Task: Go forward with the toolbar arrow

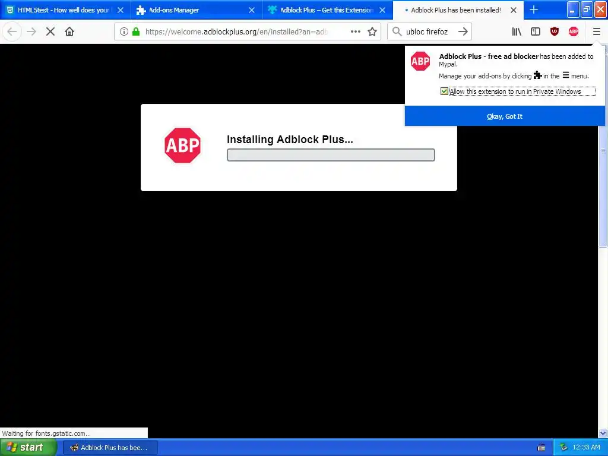Action: (x=31, y=31)
